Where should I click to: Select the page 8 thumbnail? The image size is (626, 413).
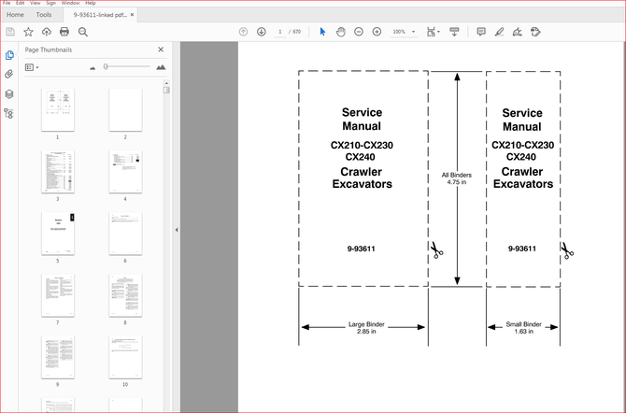point(125,295)
